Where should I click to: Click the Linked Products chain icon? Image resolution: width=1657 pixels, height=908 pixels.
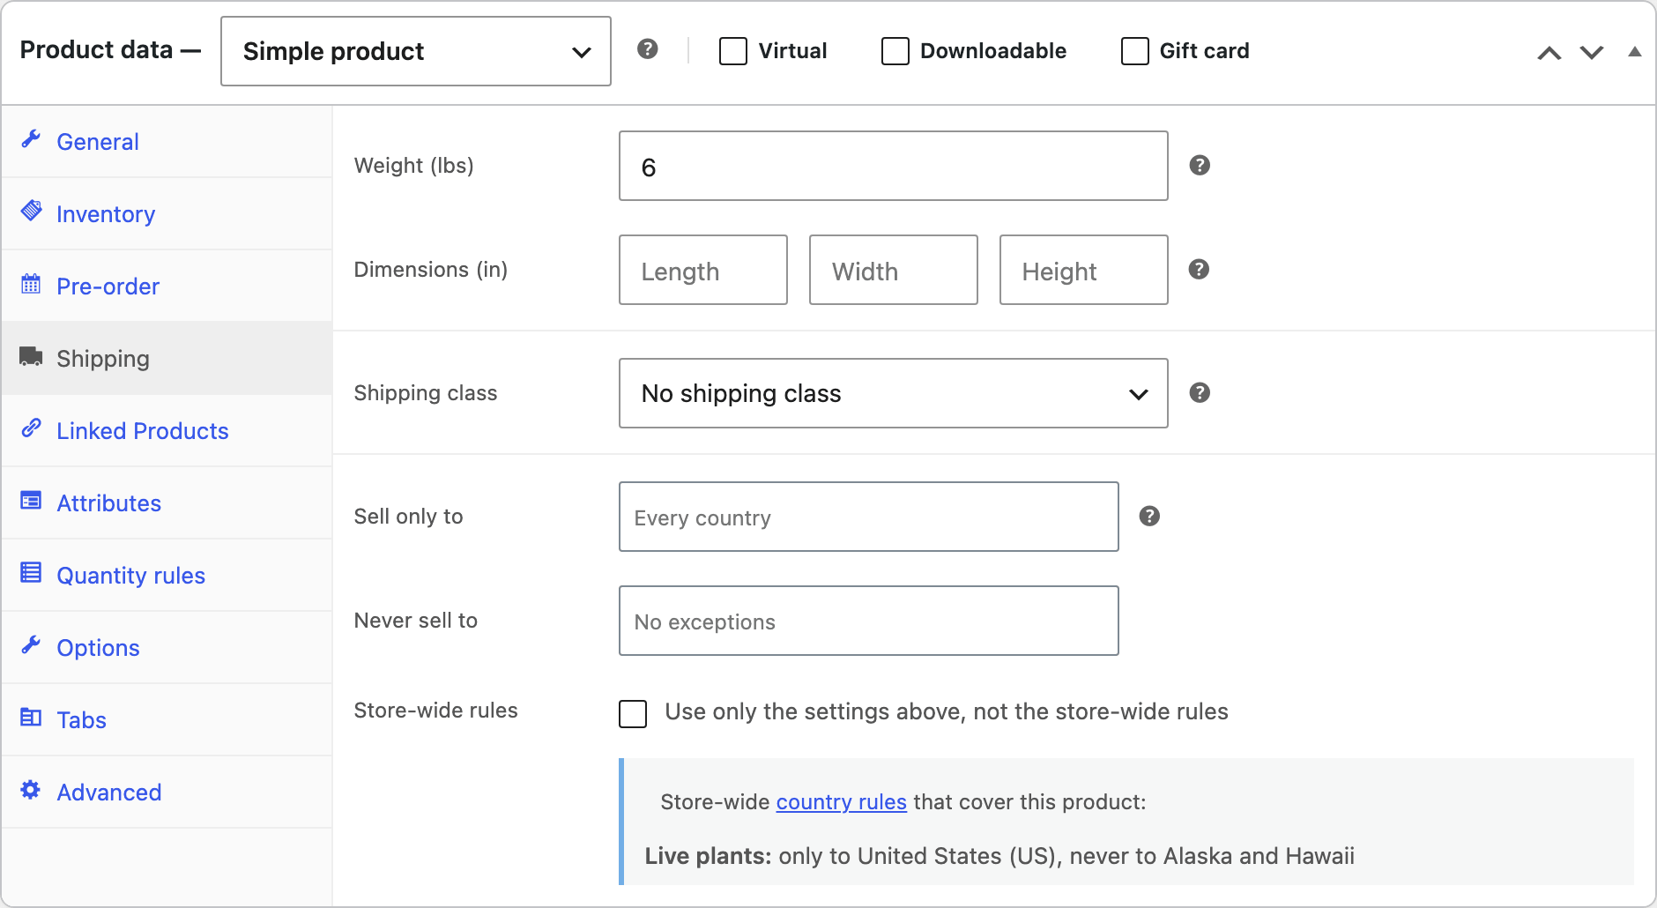[32, 428]
